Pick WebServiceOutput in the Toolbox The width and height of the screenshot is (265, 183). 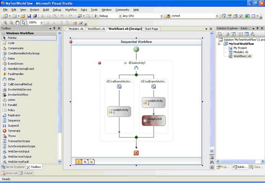coord(19,157)
